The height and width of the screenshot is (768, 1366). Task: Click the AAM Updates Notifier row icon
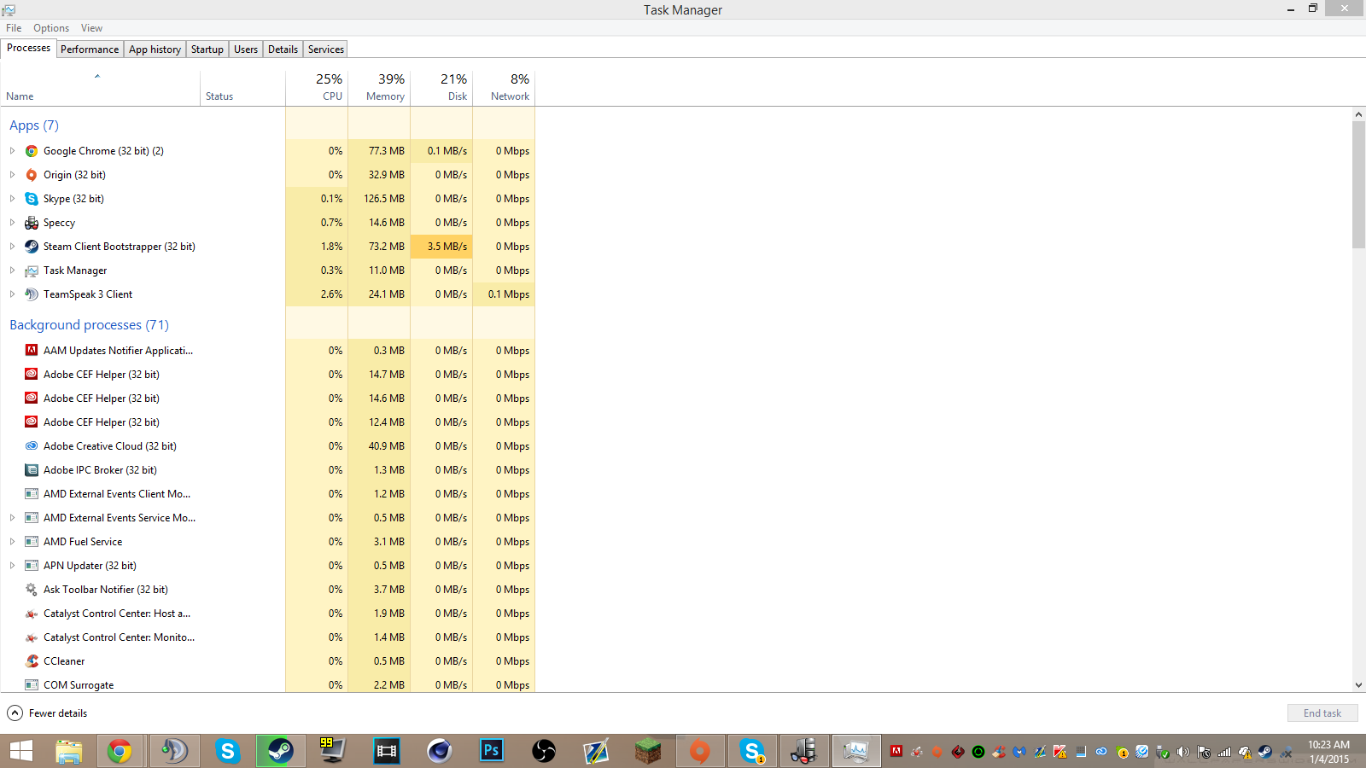point(32,351)
